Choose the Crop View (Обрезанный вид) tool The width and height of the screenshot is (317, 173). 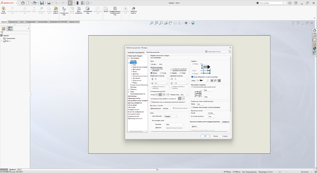click(x=88, y=10)
